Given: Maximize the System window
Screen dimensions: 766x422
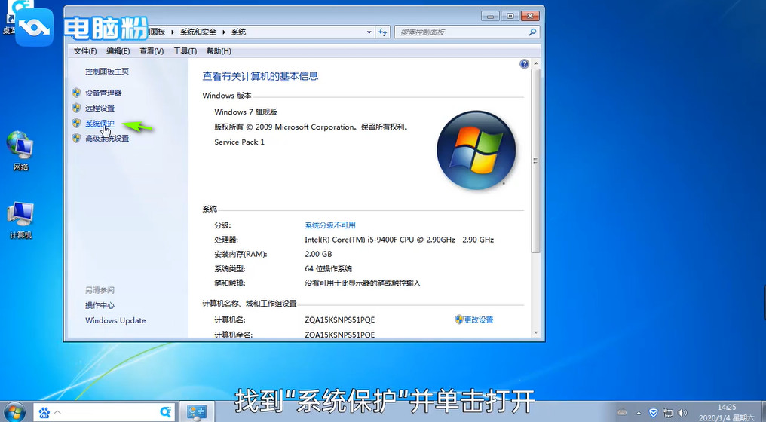Looking at the screenshot, I should click(x=510, y=16).
